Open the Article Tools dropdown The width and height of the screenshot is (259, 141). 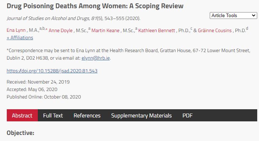coord(233,16)
